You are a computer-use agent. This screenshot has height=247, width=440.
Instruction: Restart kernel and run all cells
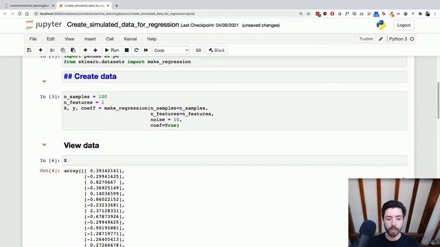[146, 50]
